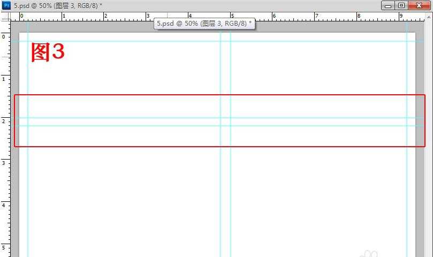
Task: Click the 9 mark on horizontal ruler
Action: coord(400,16)
